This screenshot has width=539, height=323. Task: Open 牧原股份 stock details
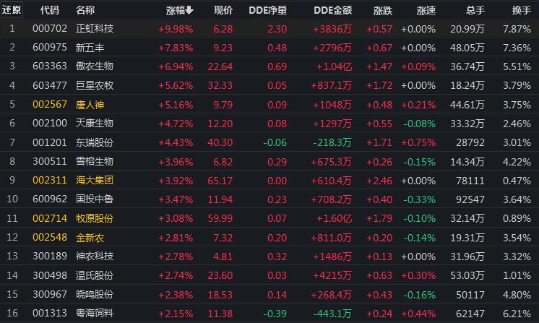(95, 218)
